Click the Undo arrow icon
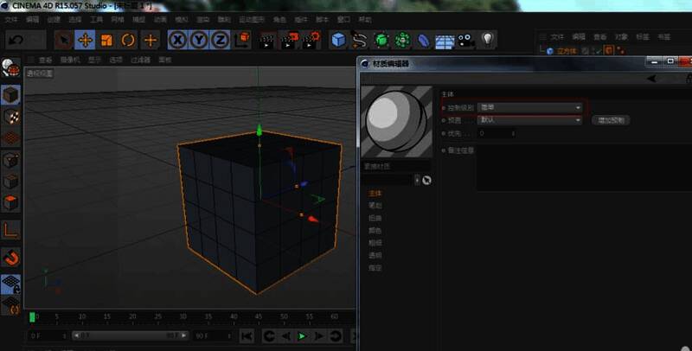Image resolution: width=692 pixels, height=351 pixels. pyautogui.click(x=16, y=40)
